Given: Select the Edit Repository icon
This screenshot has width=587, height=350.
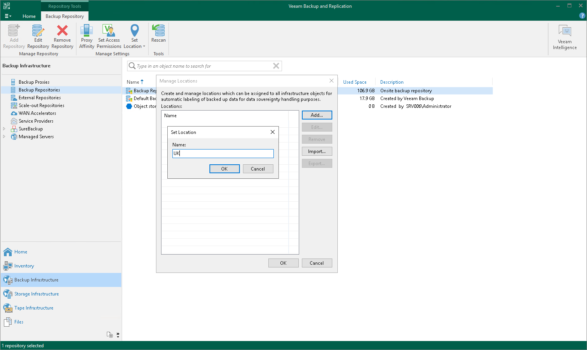Looking at the screenshot, I should [x=38, y=35].
